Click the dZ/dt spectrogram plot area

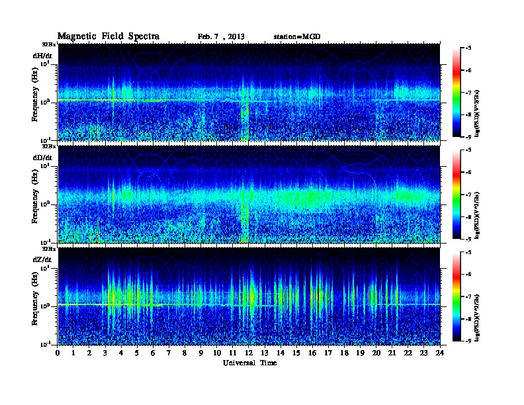[249, 296]
